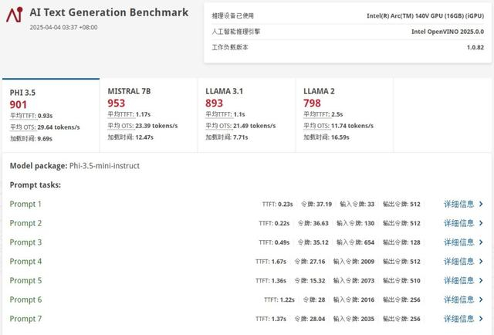Click the Intel OpenVINO 2025.0.0 value
This screenshot has height=335, width=494.
coord(448,32)
